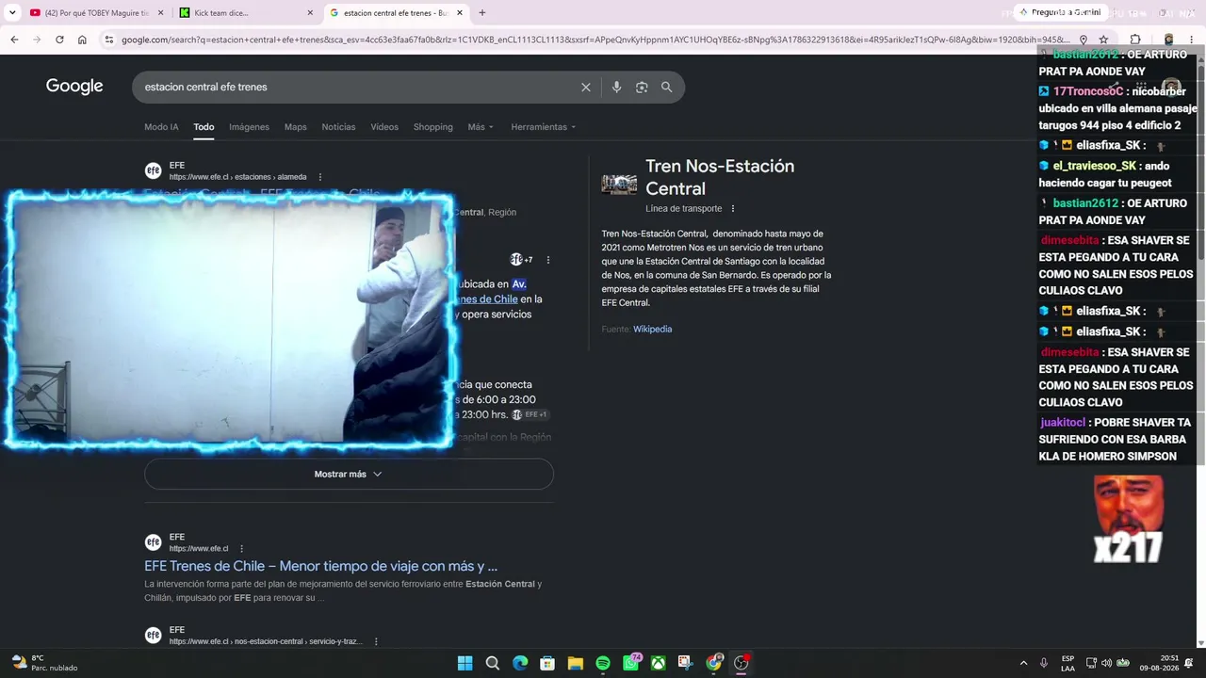Reload the current Google search page
Viewport: 1206px width, 678px height.
click(59, 40)
